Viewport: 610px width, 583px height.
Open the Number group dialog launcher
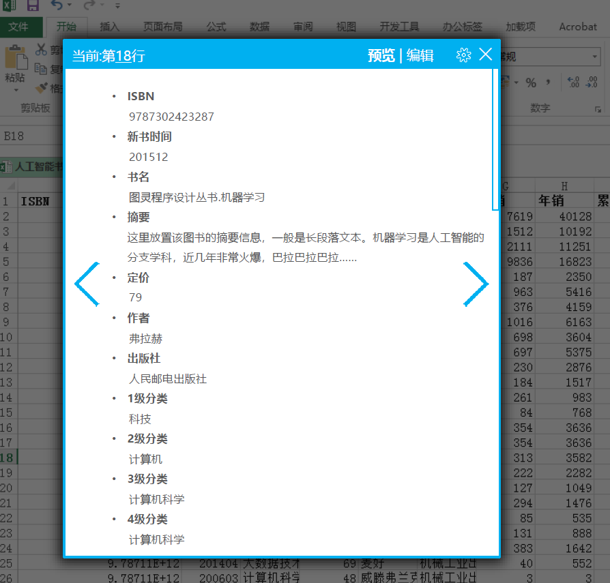pos(598,109)
